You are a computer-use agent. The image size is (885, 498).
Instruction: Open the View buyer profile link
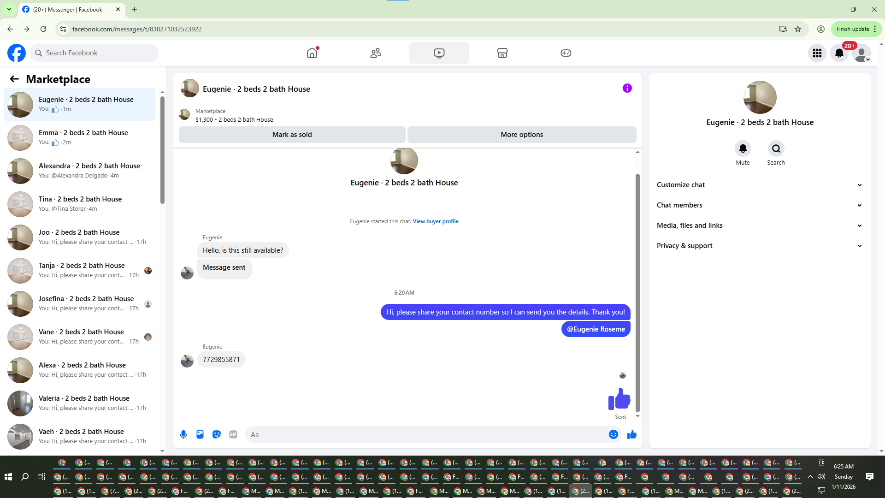[x=436, y=221]
